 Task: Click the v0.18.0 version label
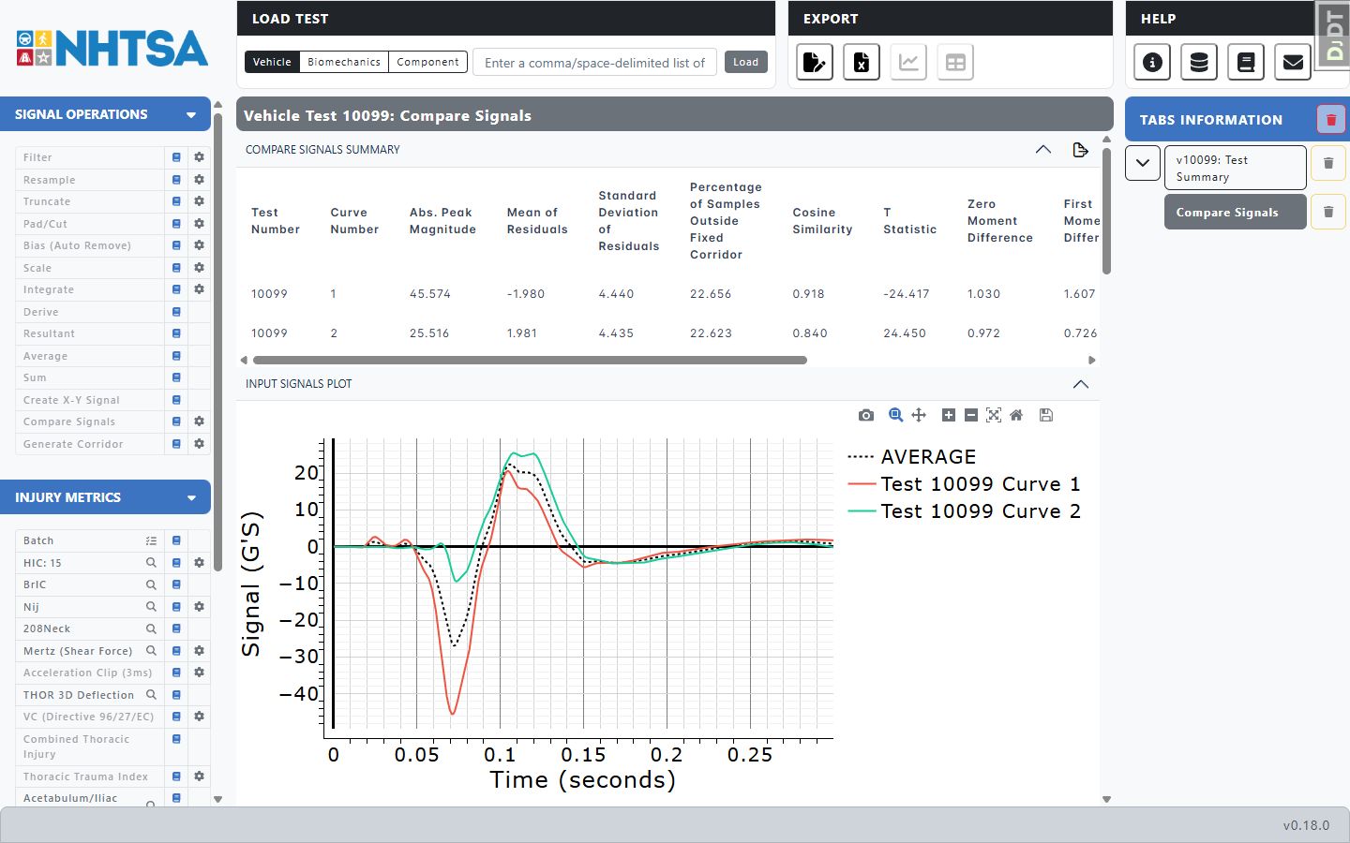pyautogui.click(x=1306, y=825)
